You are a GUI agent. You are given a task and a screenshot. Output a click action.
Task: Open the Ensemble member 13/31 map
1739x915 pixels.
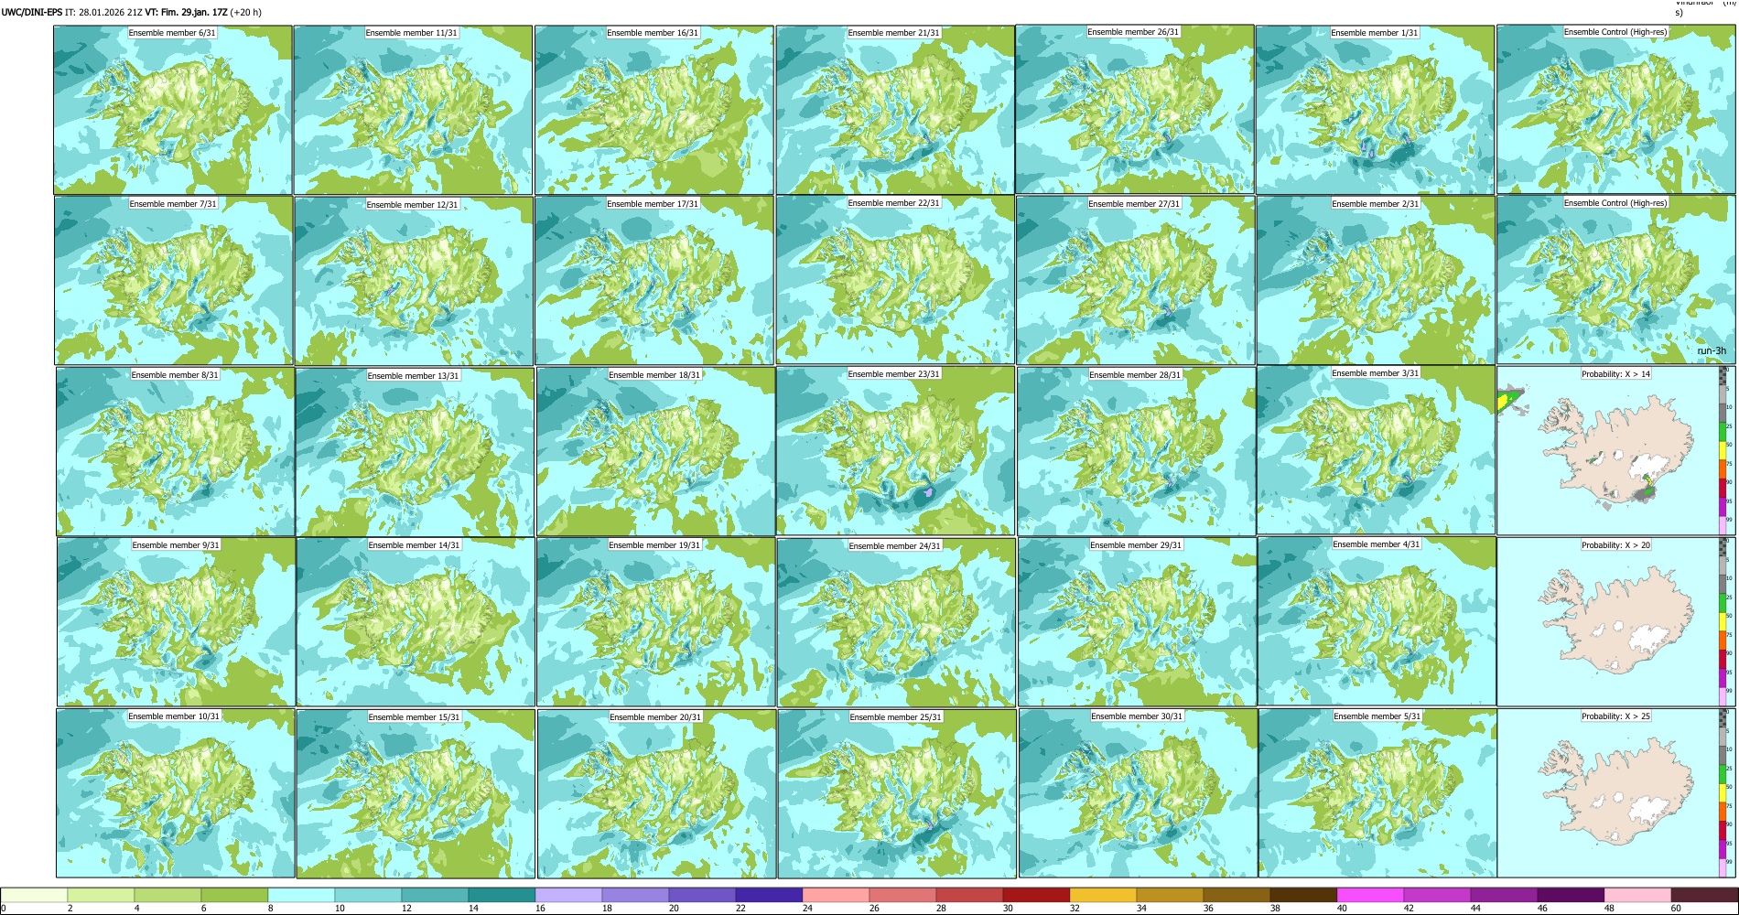pos(415,452)
